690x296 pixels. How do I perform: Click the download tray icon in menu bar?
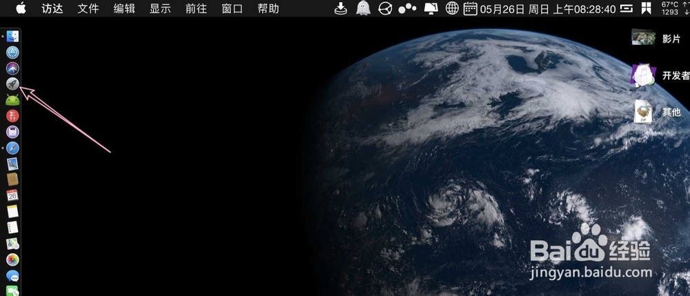pyautogui.click(x=341, y=8)
